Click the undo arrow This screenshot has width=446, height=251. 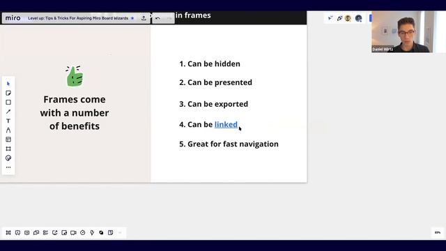(x=157, y=18)
